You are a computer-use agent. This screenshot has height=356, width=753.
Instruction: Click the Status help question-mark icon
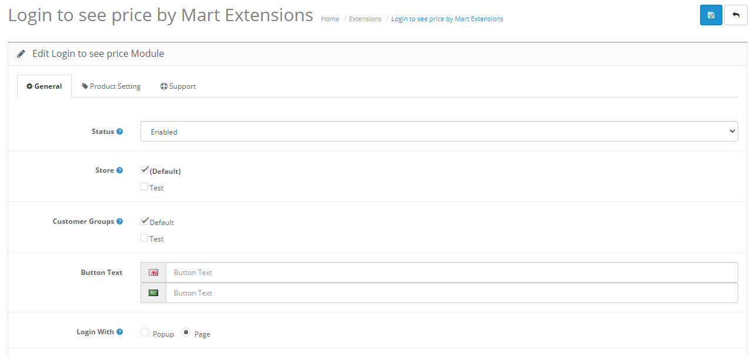click(120, 132)
